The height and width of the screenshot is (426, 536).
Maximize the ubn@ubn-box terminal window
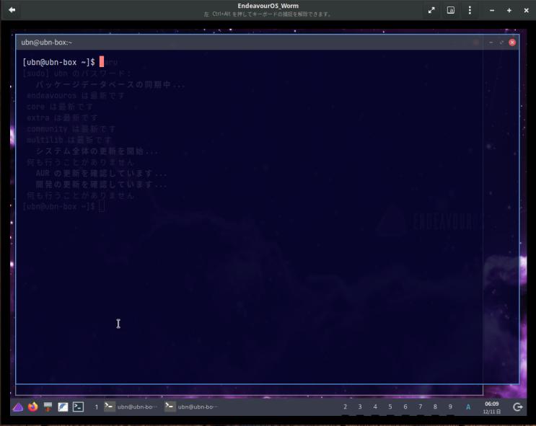pyautogui.click(x=501, y=43)
